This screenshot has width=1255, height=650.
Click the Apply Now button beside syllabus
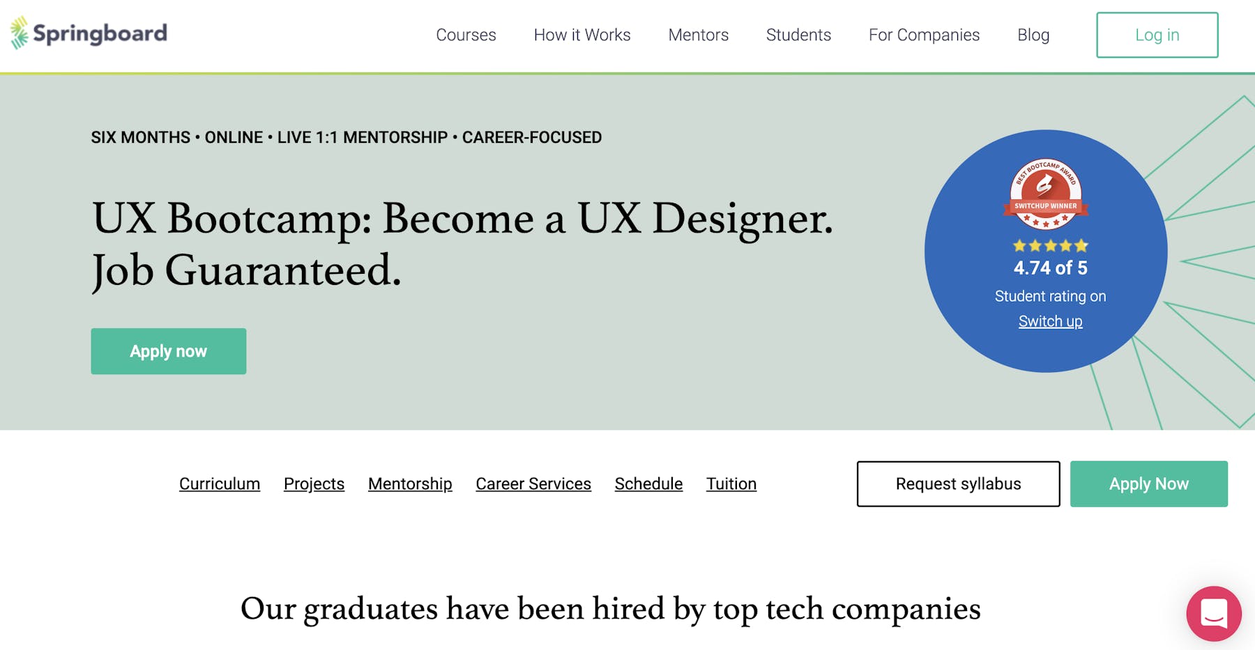point(1149,483)
